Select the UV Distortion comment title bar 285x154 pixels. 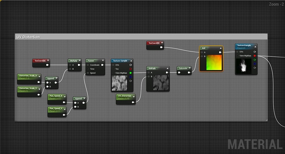[141, 37]
